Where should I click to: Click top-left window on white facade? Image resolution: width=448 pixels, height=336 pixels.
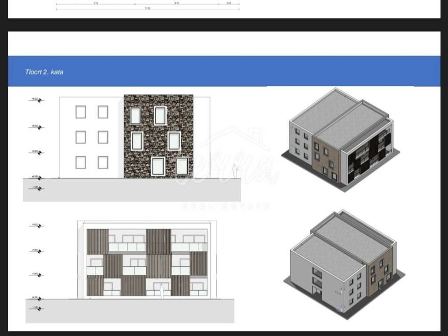click(x=80, y=112)
